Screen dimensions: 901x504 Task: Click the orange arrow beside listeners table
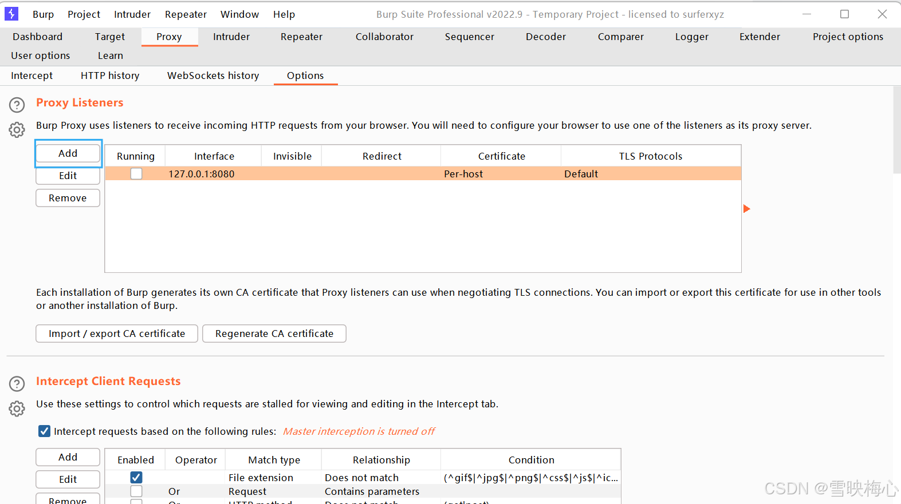tap(746, 209)
